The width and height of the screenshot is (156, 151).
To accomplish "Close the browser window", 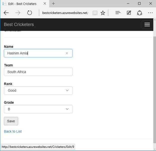I will [x=150, y=4].
